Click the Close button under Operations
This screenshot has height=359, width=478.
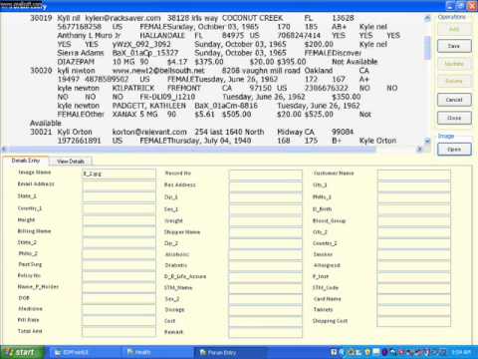(454, 118)
